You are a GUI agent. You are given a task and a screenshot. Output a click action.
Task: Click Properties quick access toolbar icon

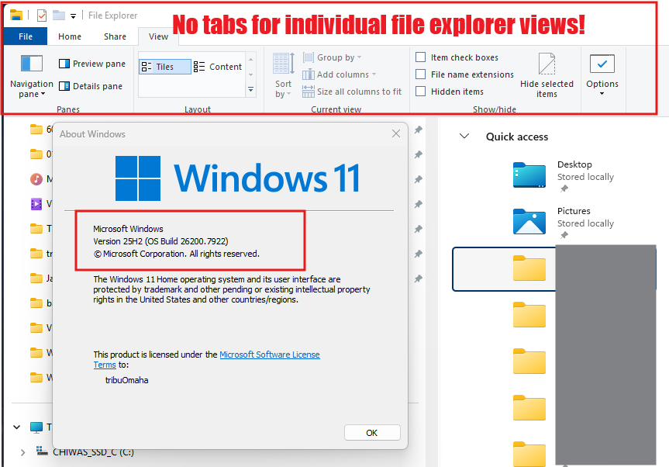41,16
